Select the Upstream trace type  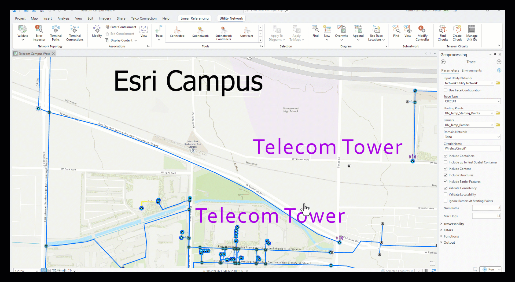coord(247,32)
